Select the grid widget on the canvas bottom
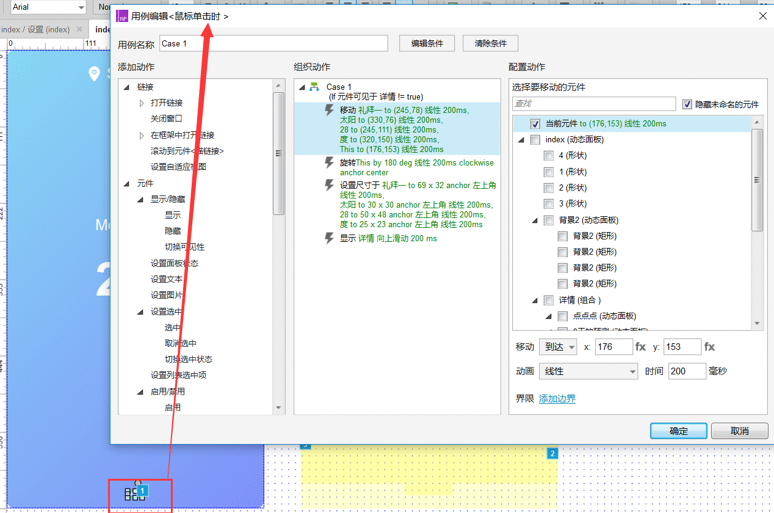 [134, 493]
